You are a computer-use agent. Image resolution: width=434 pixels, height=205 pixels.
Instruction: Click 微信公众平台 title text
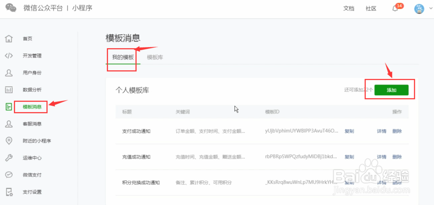click(x=43, y=8)
